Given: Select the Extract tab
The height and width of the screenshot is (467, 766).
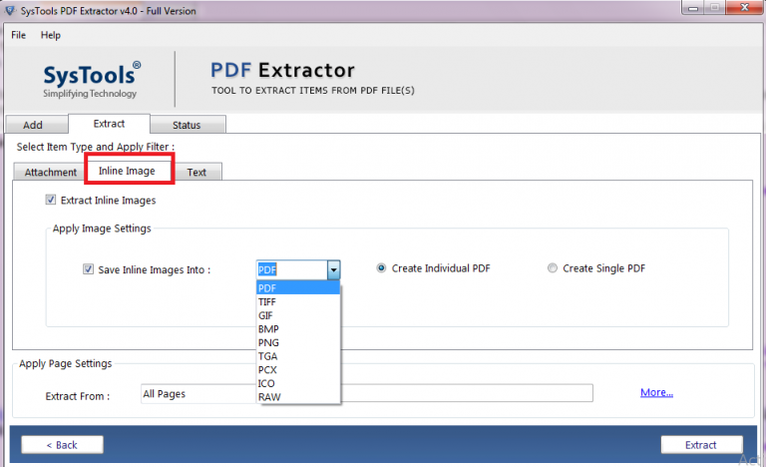Looking at the screenshot, I should point(109,124).
